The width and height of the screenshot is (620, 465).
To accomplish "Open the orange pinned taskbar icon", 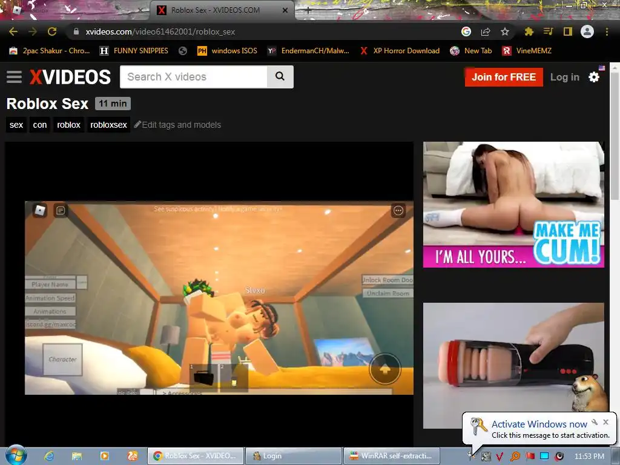I will click(133, 456).
